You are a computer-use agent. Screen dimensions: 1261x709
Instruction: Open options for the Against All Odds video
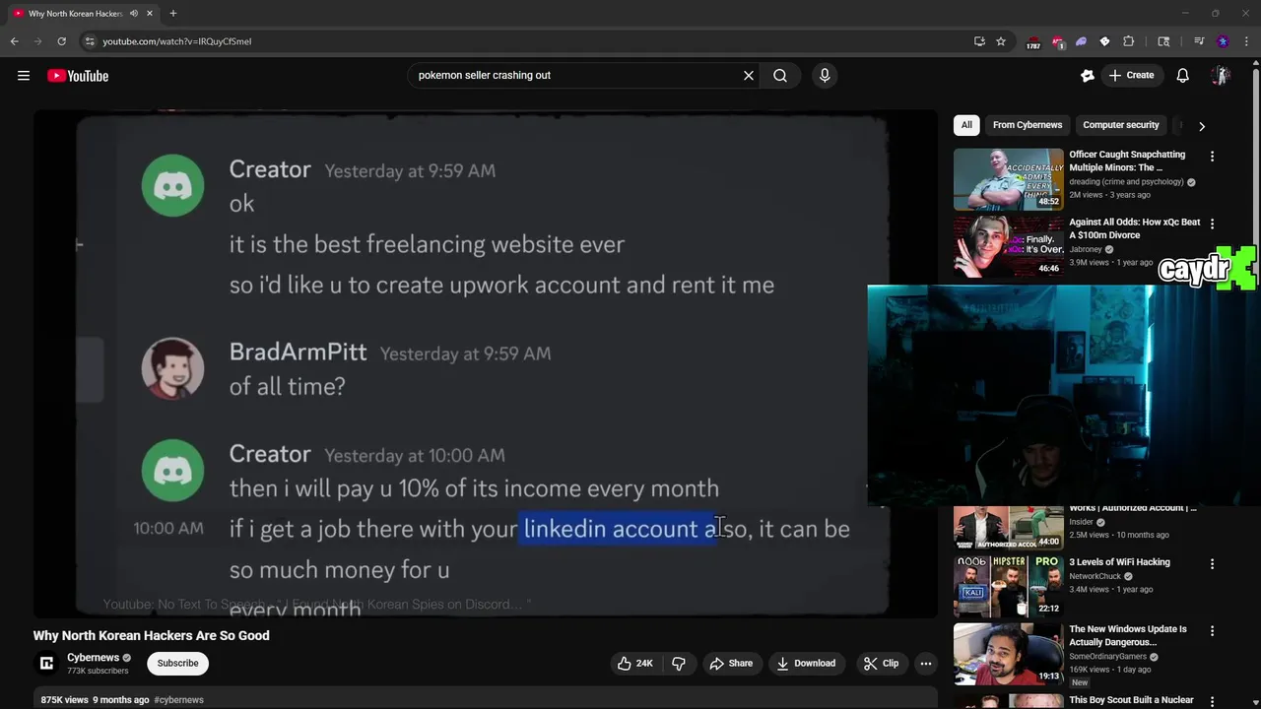click(1212, 224)
